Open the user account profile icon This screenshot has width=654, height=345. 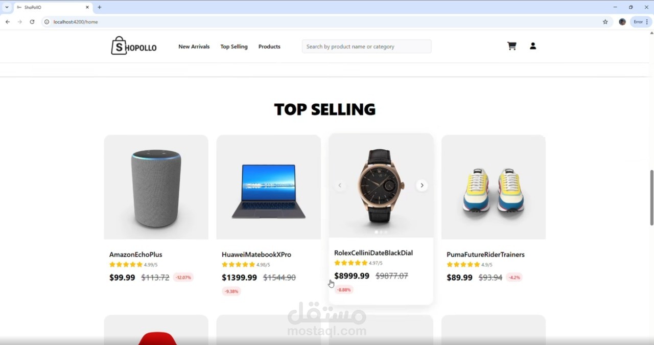click(x=533, y=46)
